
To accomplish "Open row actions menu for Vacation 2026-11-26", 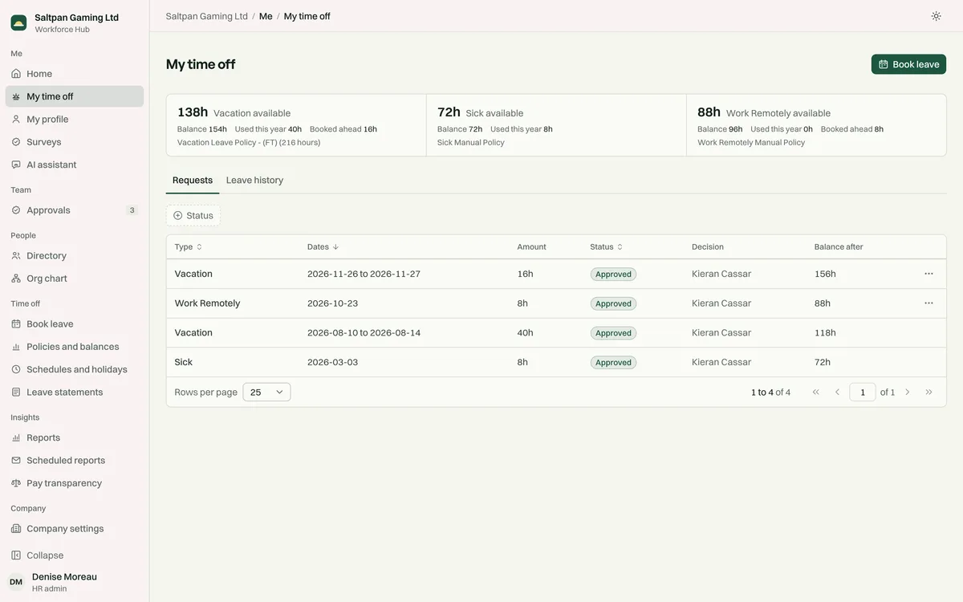I will pyautogui.click(x=928, y=274).
